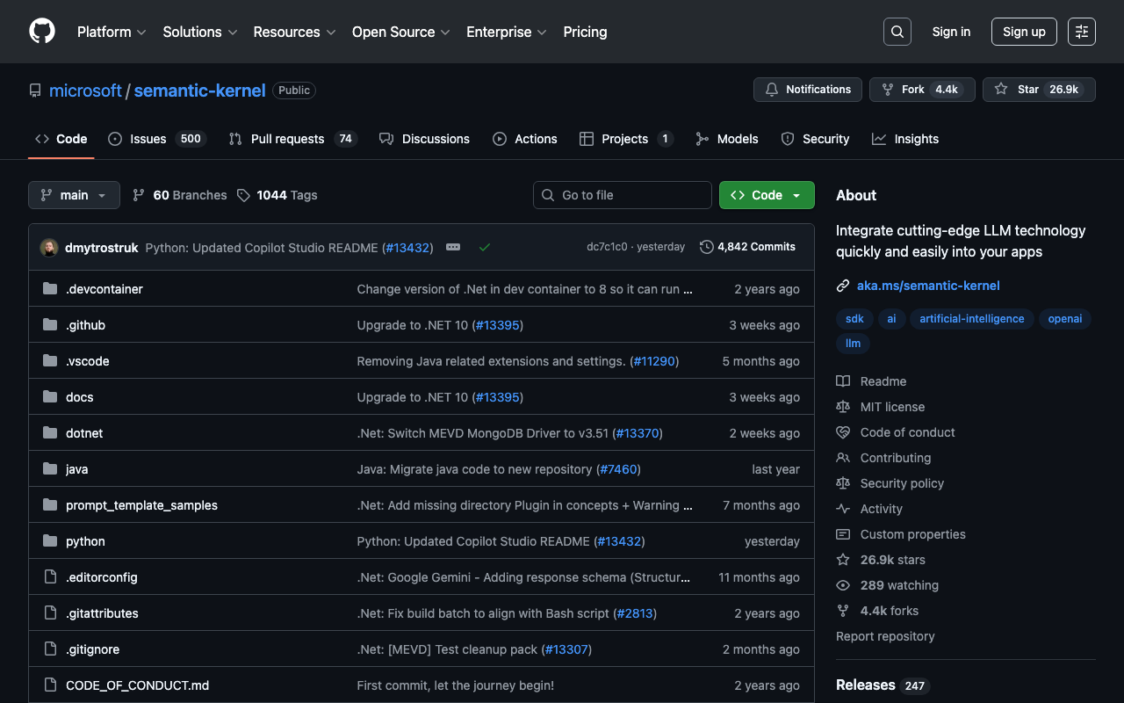Open appearance settings icon in header

click(x=1081, y=32)
